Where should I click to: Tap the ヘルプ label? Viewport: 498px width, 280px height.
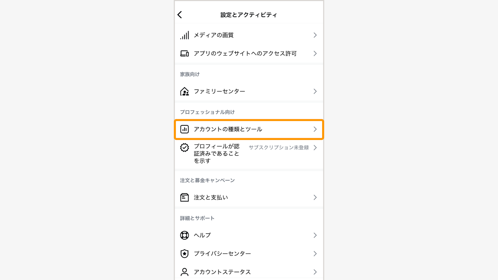coord(202,235)
